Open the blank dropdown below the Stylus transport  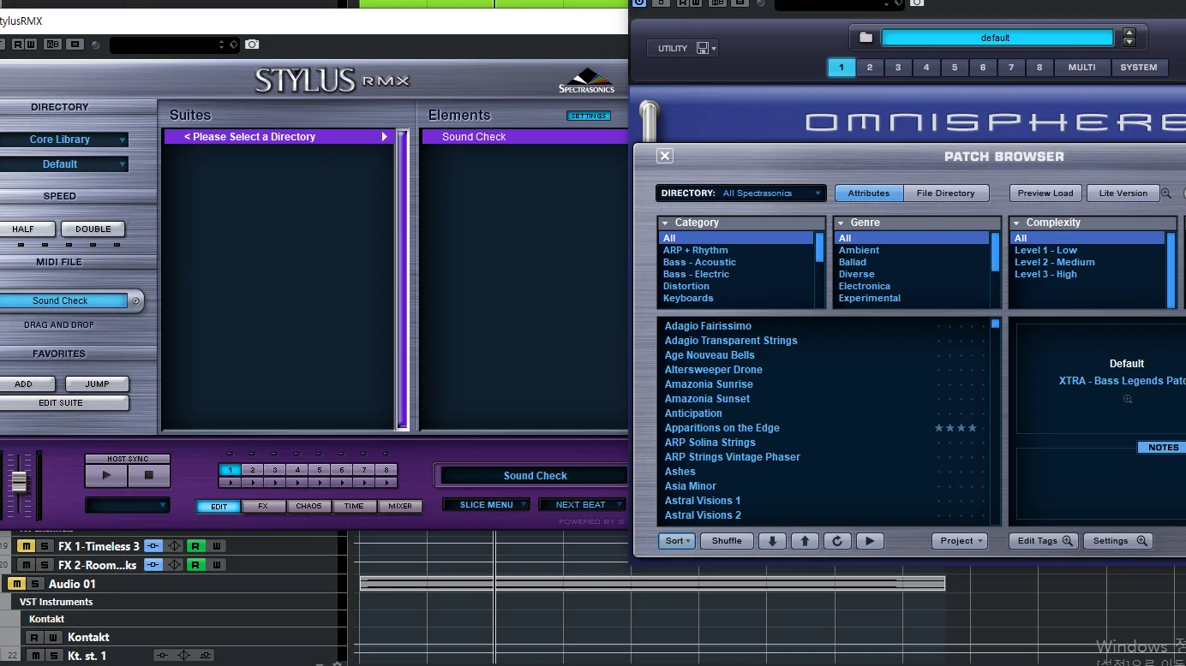[x=128, y=506]
